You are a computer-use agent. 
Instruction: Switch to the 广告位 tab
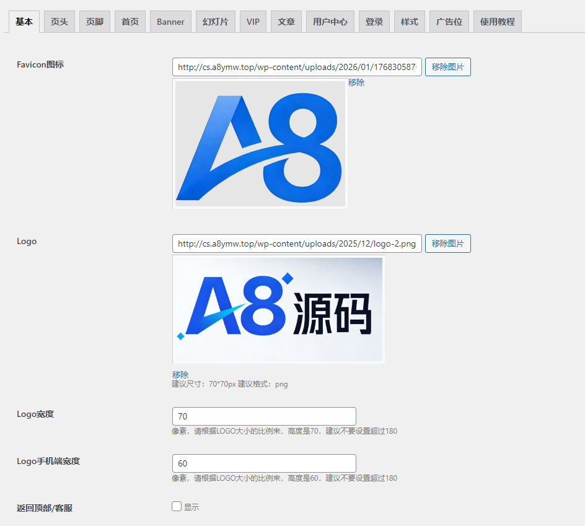[x=449, y=21]
